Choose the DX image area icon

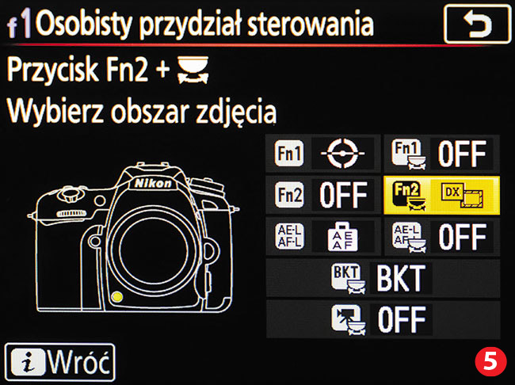[463, 195]
